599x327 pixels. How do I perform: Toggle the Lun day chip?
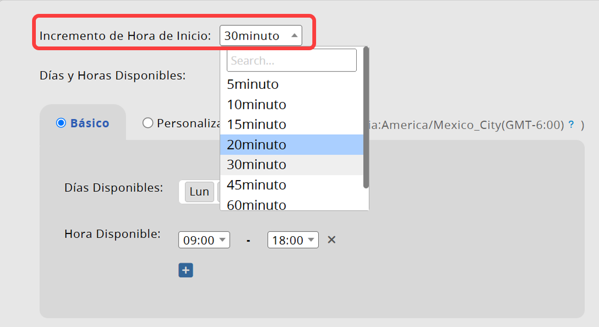[199, 191]
